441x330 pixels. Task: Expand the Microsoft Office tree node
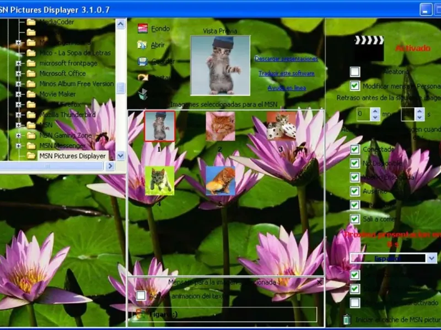click(19, 74)
